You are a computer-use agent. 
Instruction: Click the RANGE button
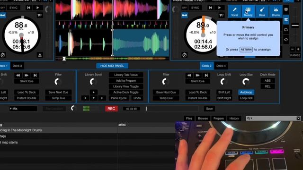point(295,55)
